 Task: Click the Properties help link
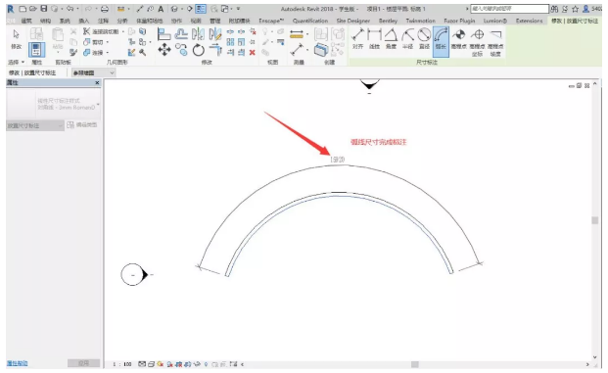coord(18,363)
